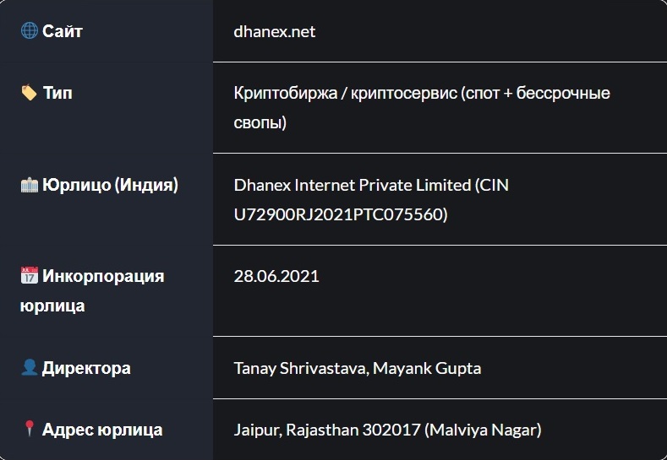Click the director name Tanay Shrivastava

[x=298, y=368]
